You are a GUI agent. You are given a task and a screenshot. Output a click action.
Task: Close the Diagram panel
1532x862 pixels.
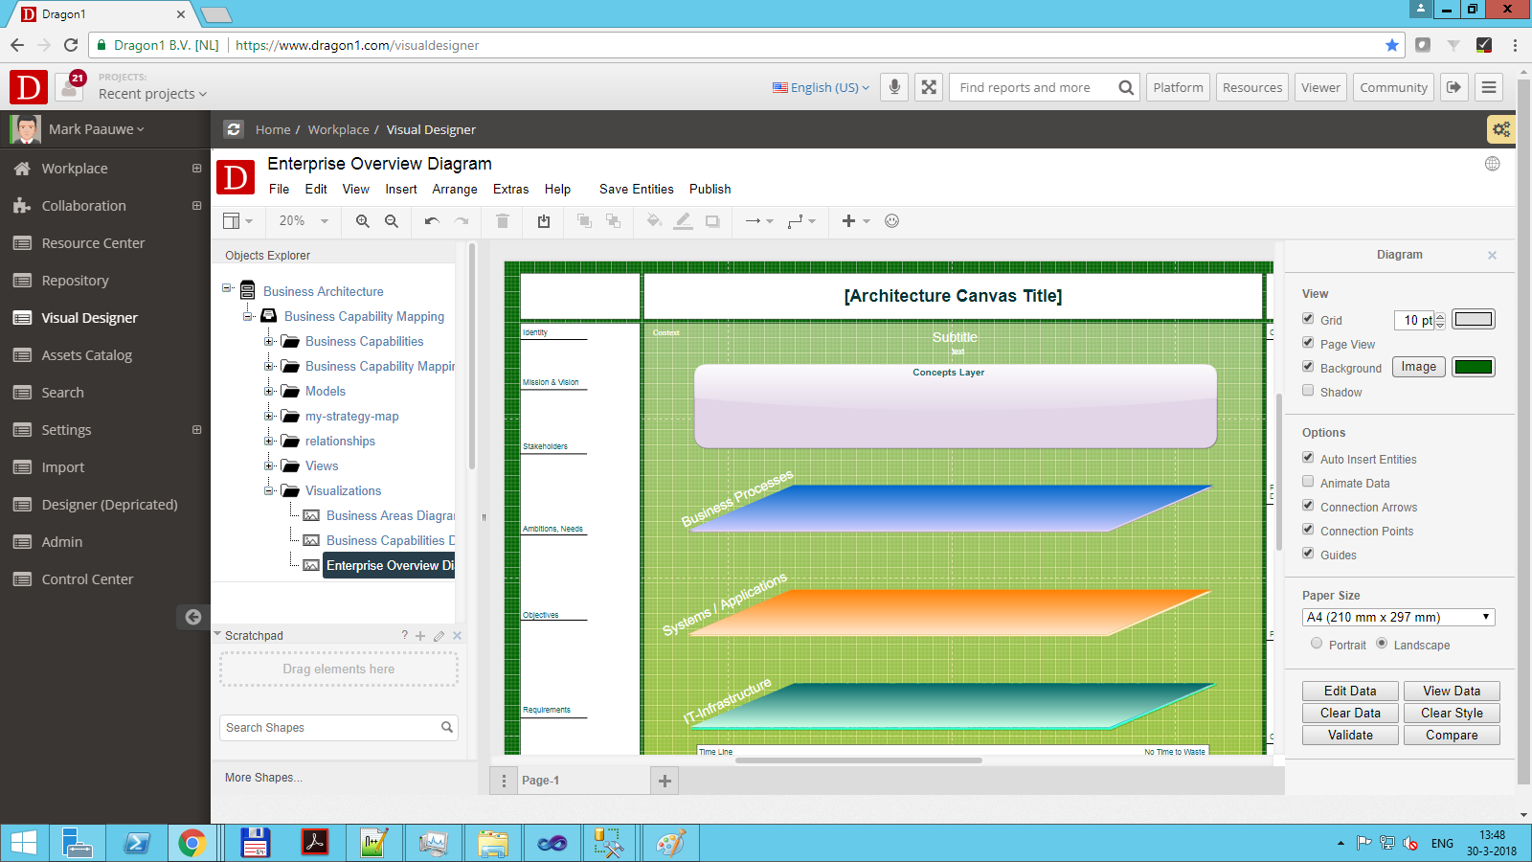point(1492,255)
